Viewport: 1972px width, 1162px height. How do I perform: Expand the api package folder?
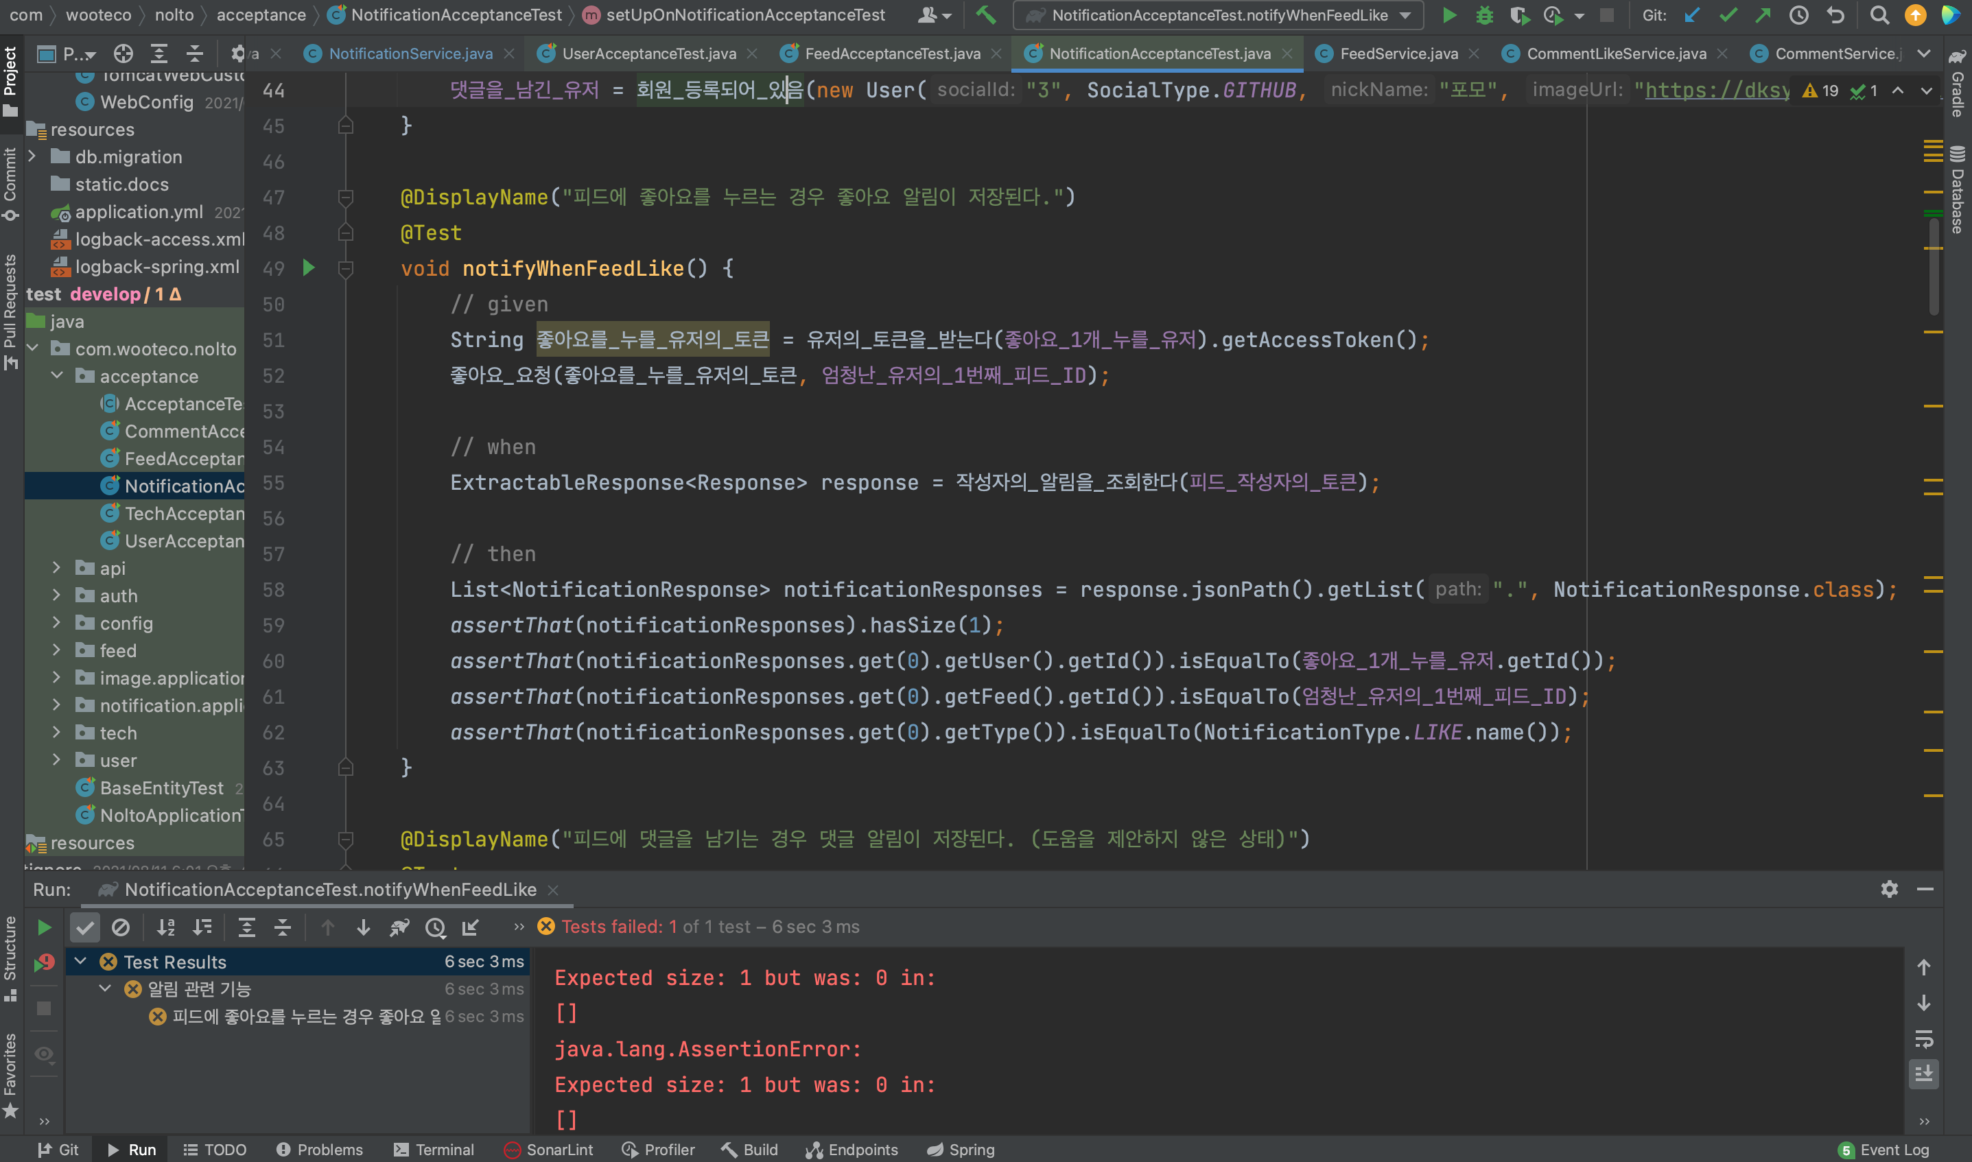point(56,568)
